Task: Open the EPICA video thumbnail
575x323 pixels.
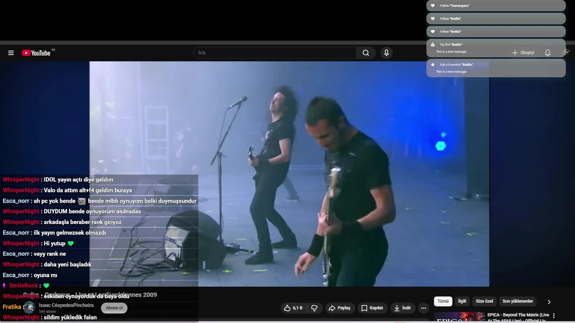Action: coord(459,318)
